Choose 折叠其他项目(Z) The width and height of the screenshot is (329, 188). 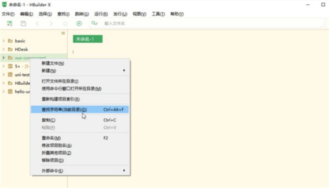click(x=80, y=153)
